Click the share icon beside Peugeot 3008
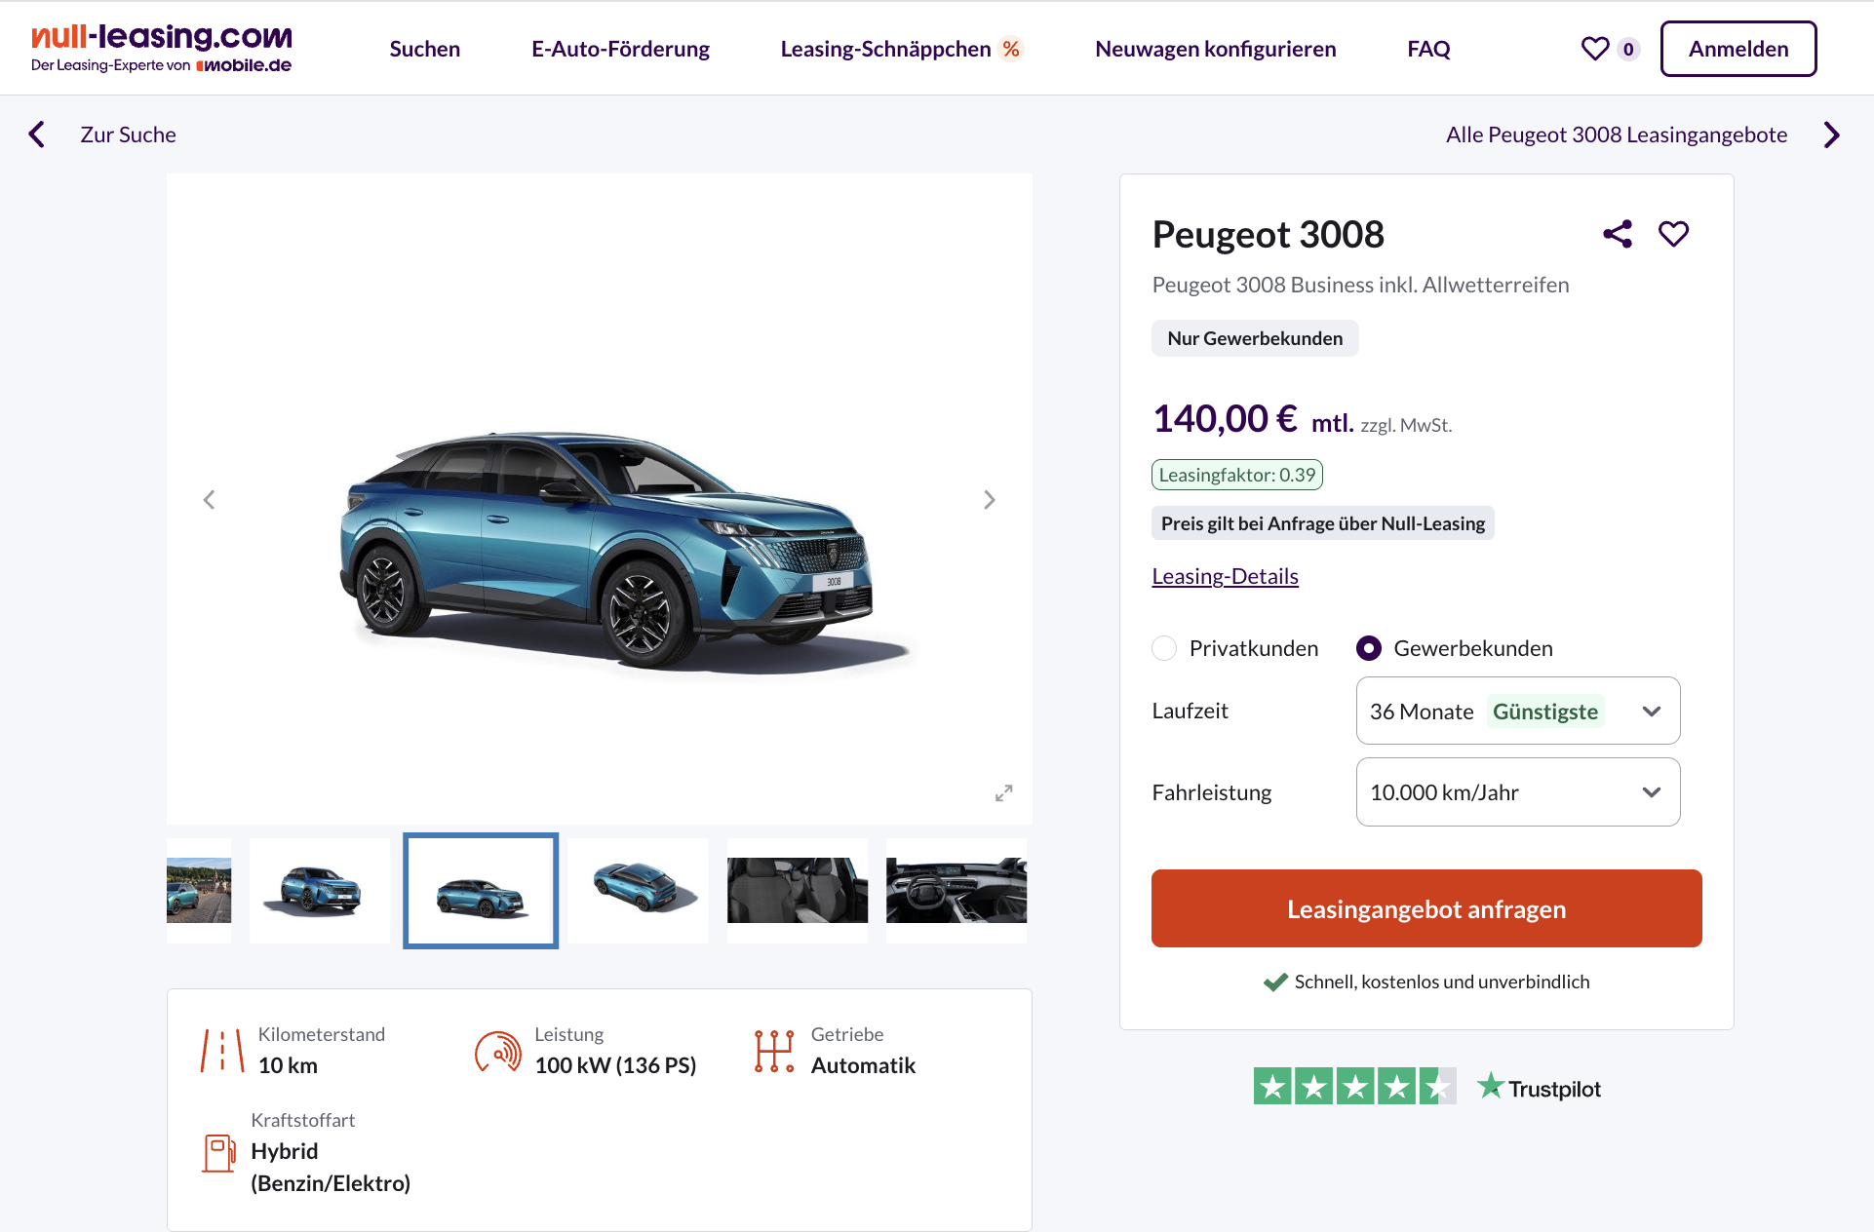This screenshot has height=1232, width=1874. 1618,234
